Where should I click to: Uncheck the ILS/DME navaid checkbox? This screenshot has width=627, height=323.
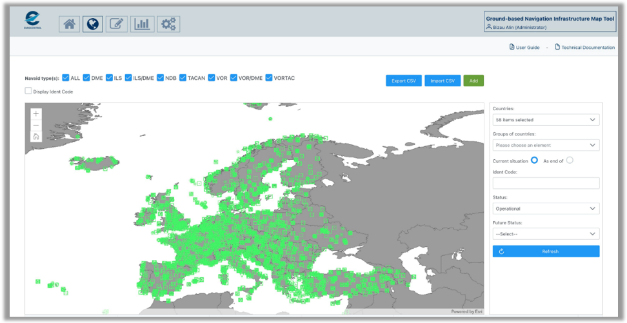coord(128,78)
